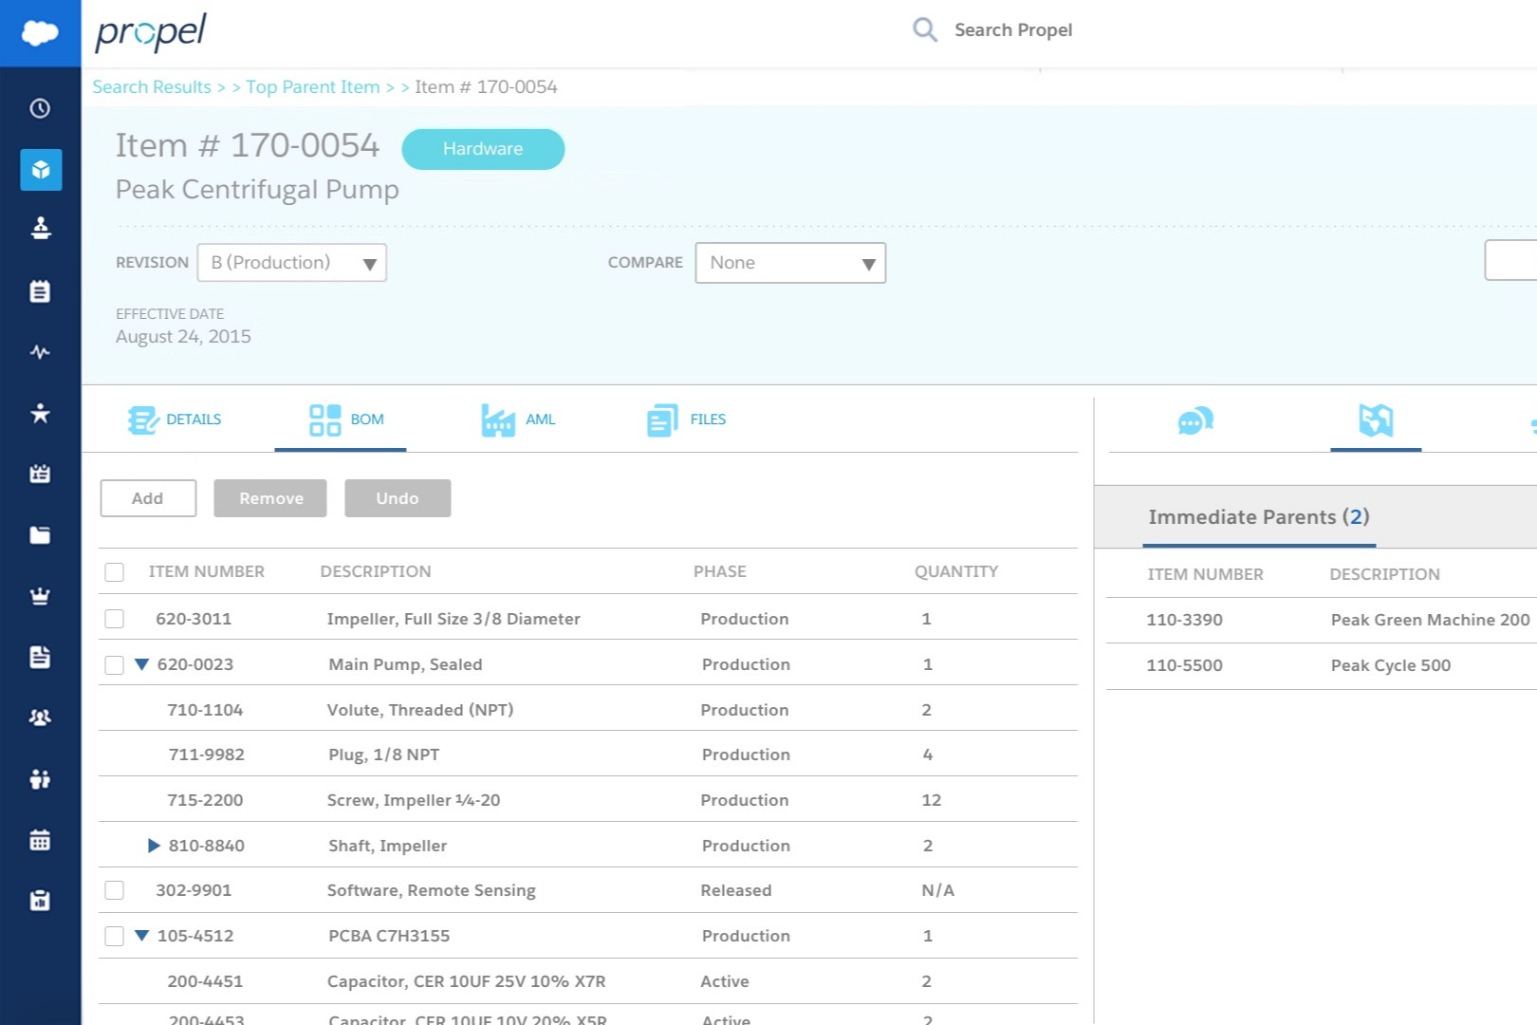Viewport: 1537px width, 1025px height.
Task: Open the crown icon in the sidebar
Action: tap(39, 595)
